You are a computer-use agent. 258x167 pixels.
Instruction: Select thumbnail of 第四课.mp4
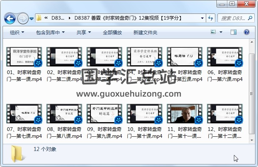[145, 57]
